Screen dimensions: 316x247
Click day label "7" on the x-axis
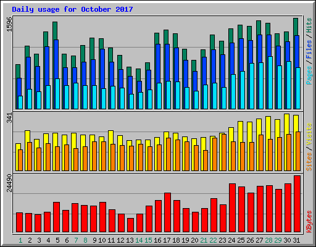pyautogui.click(x=76, y=240)
